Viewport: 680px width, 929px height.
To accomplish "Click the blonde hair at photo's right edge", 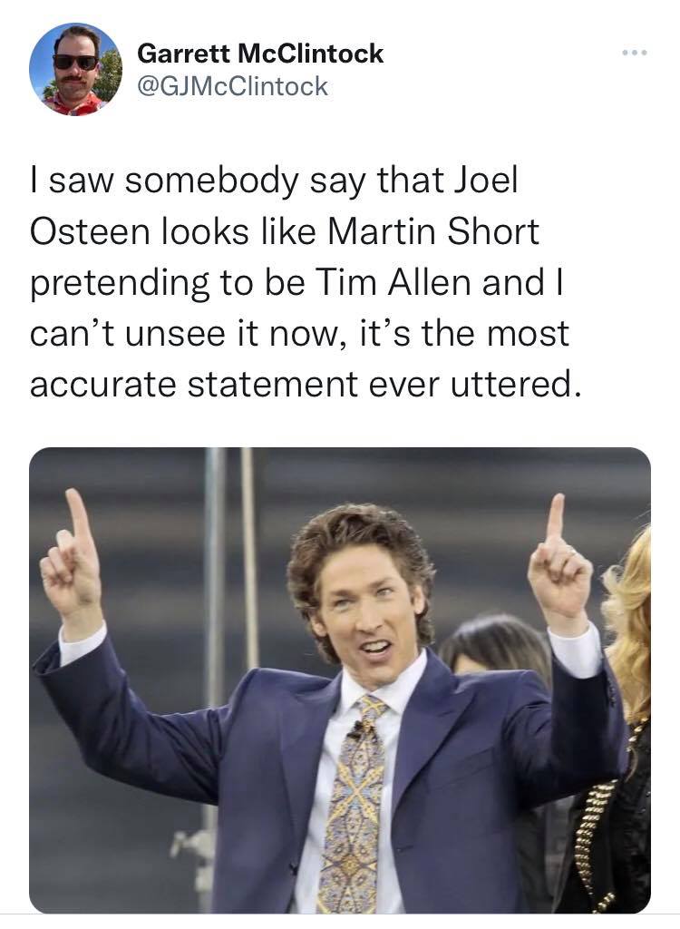I will [629, 622].
